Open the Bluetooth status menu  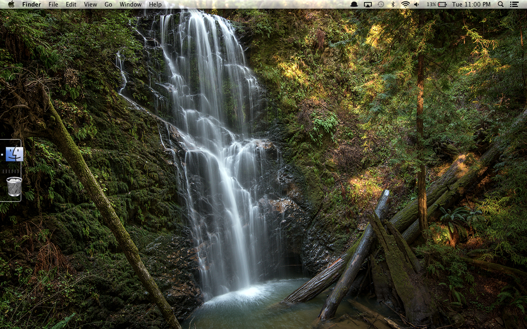(x=393, y=4)
